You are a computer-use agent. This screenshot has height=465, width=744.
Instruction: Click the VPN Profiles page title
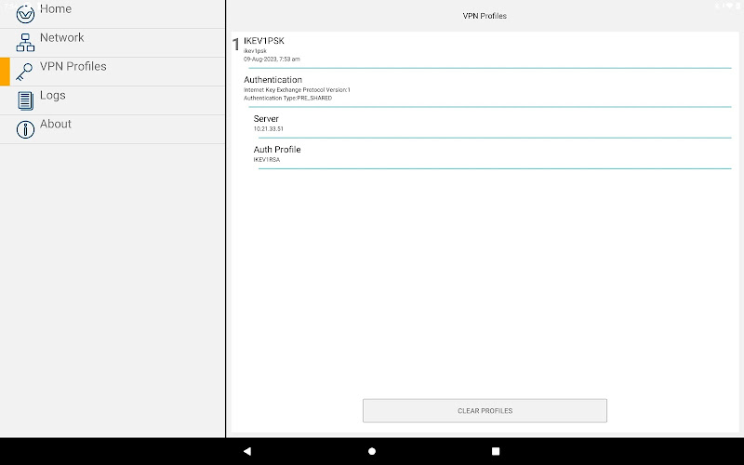point(485,16)
